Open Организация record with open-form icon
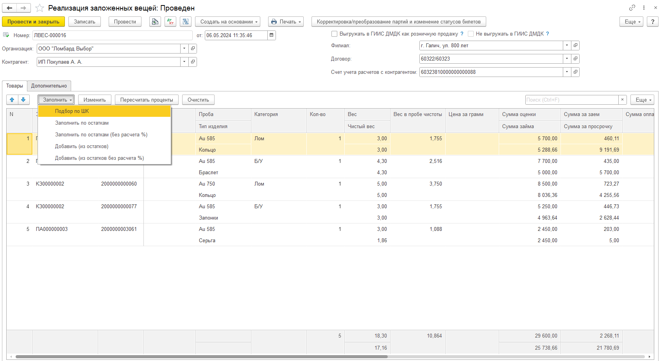Screen dimensions: 666x361 pyautogui.click(x=193, y=48)
